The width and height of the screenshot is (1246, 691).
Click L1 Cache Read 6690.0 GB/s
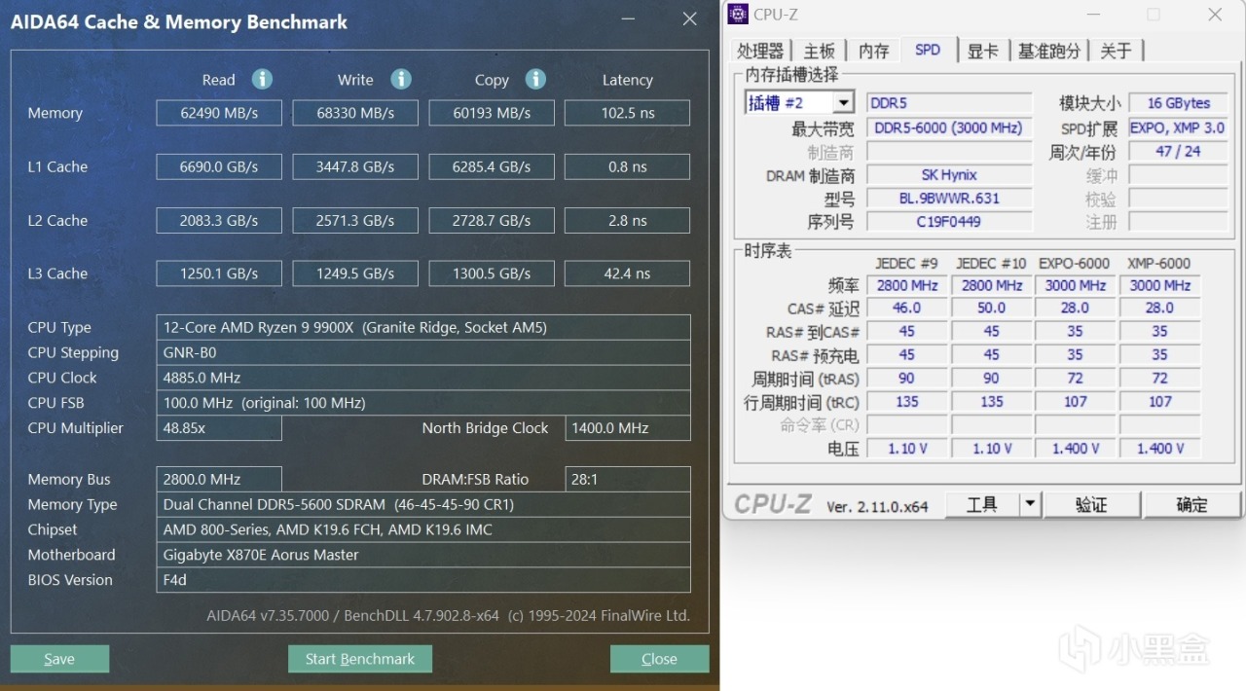pos(219,166)
